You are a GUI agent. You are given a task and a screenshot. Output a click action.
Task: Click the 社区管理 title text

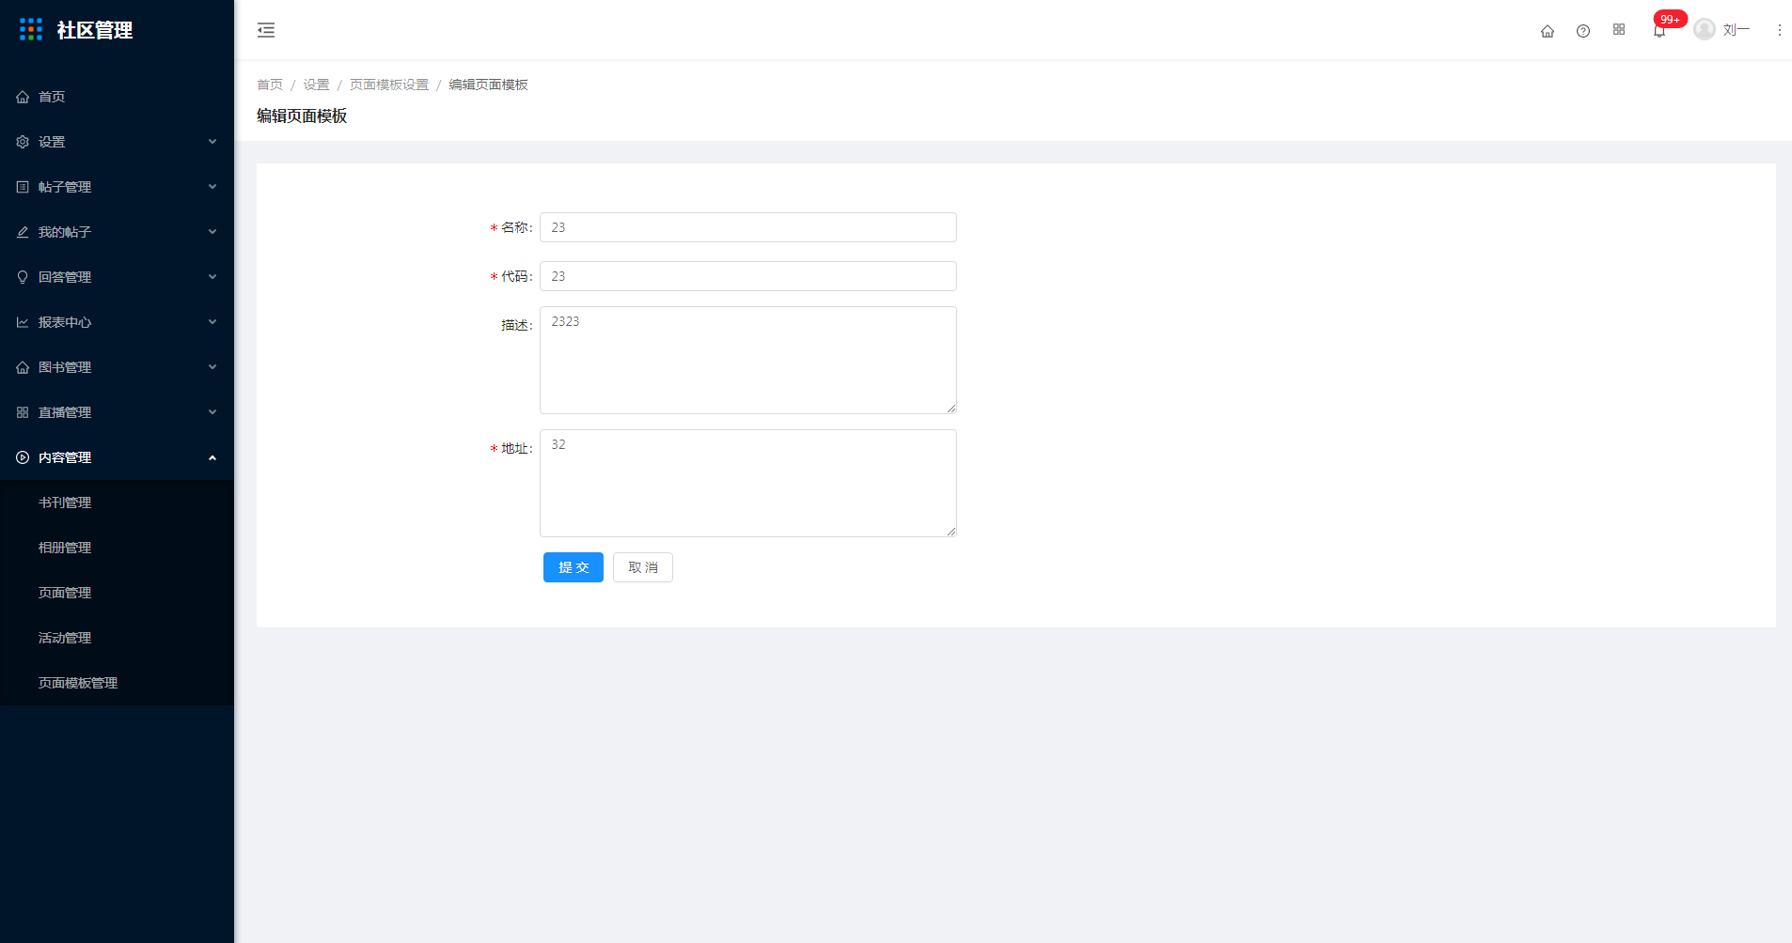pyautogui.click(x=95, y=30)
